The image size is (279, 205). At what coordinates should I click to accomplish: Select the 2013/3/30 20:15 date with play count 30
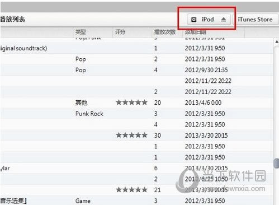pos(206,136)
